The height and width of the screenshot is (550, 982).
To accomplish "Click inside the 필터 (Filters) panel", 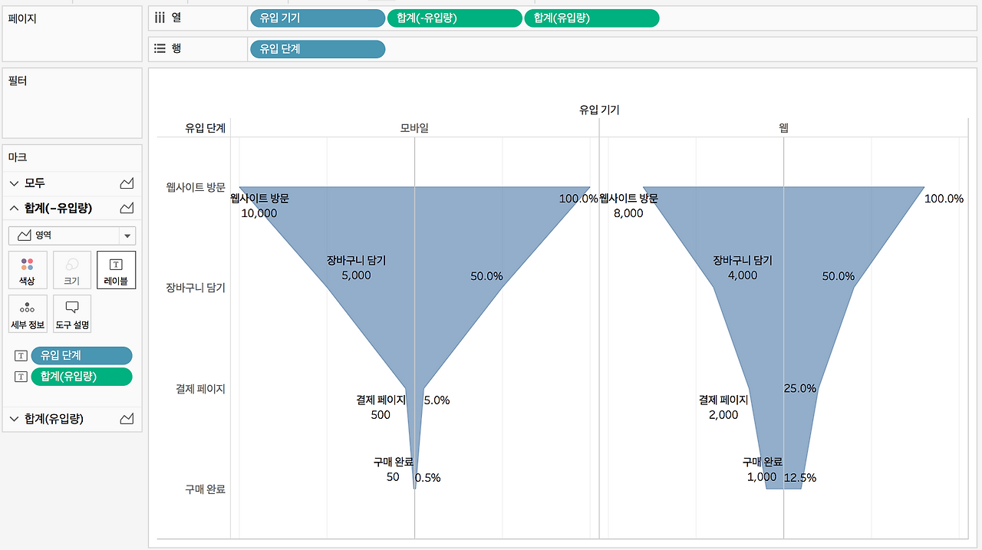I will 71,104.
